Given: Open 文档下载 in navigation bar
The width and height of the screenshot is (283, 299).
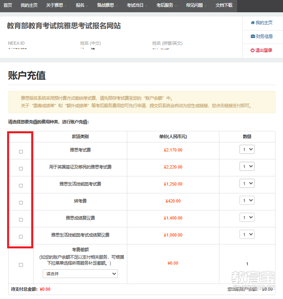Looking at the screenshot, I should (224, 6).
